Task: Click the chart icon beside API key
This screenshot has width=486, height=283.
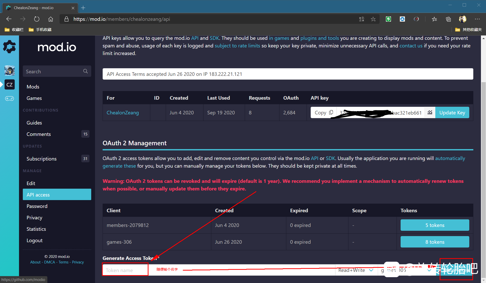Action: (x=430, y=113)
